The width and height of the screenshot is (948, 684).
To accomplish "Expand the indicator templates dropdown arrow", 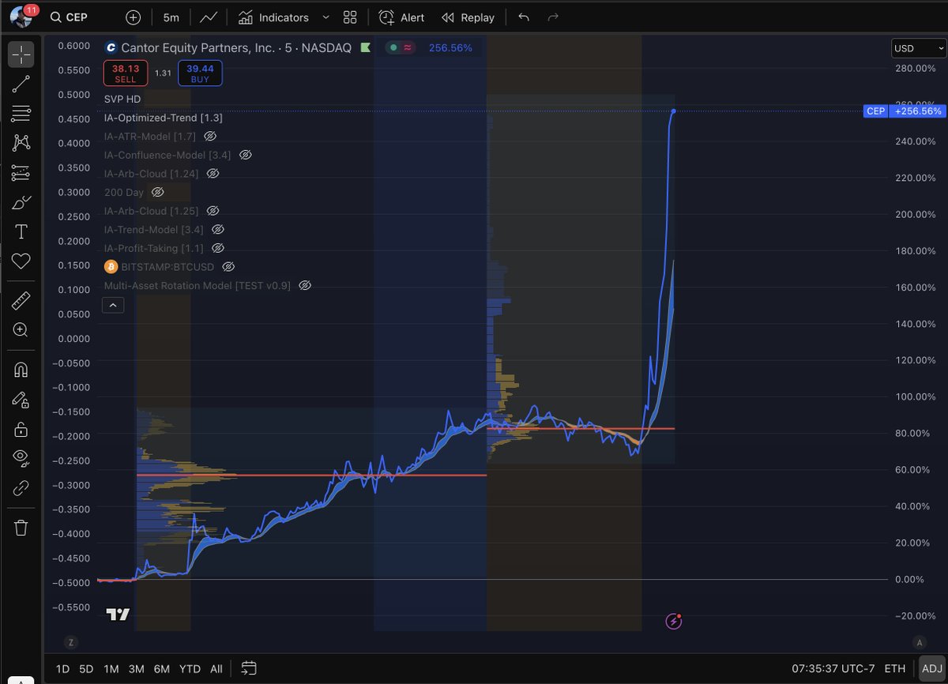I will [326, 17].
